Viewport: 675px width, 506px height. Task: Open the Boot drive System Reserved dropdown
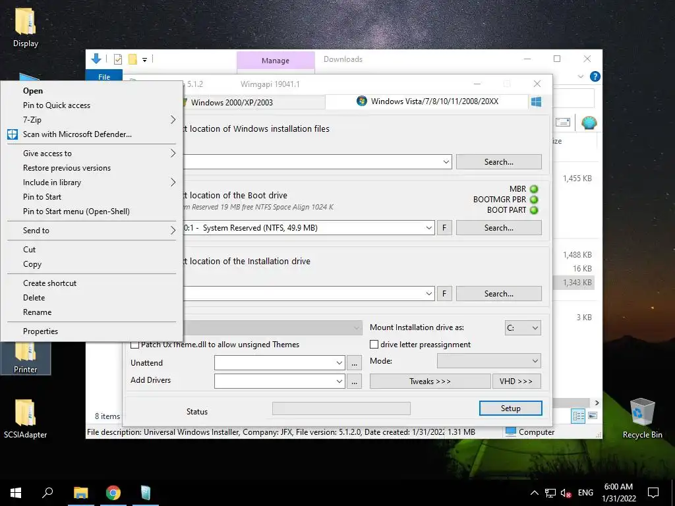click(428, 227)
